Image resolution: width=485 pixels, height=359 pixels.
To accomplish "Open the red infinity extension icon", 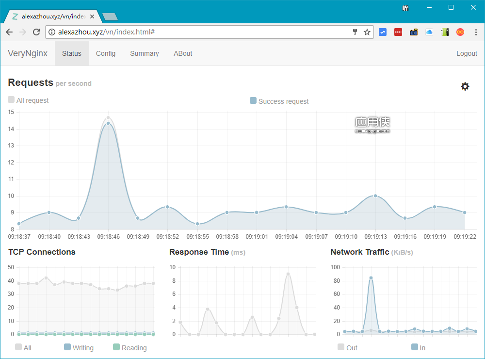I will 460,32.
